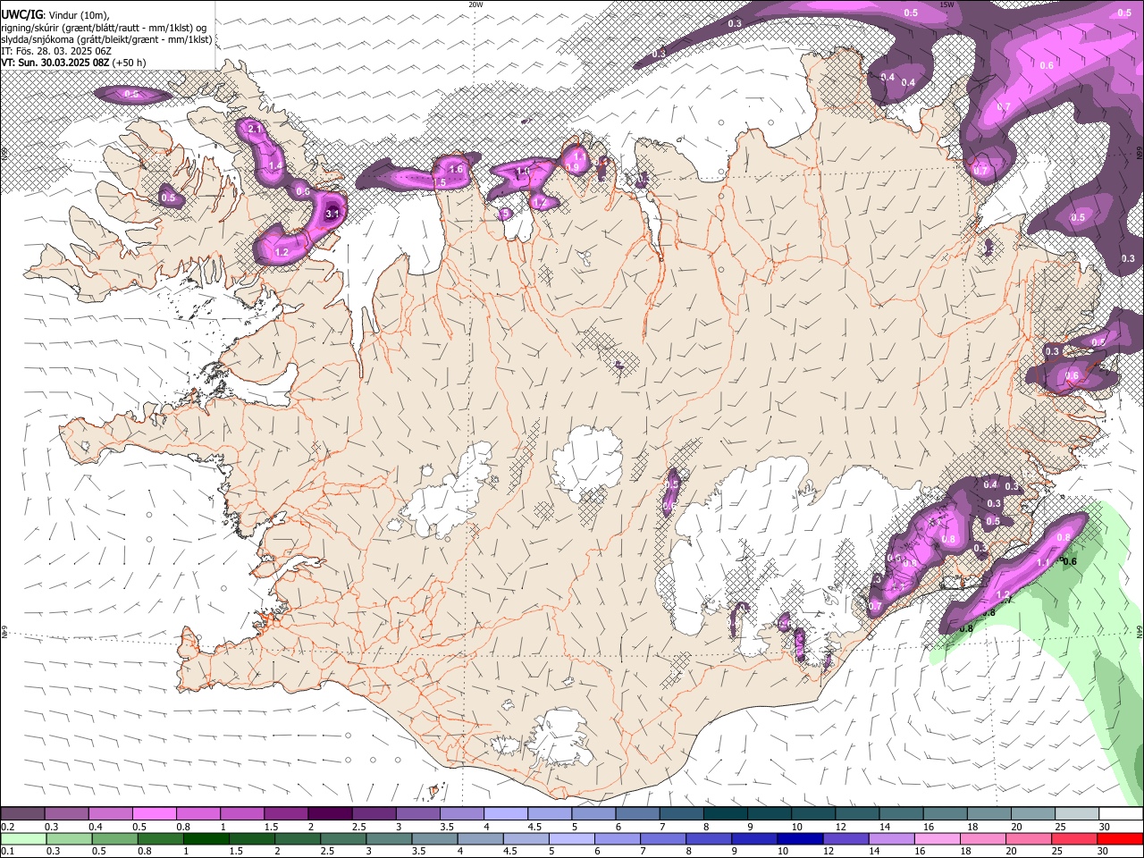The image size is (1144, 858).
Task: Pick the lilac lower swatch between 14 and 16
Action: (890, 838)
